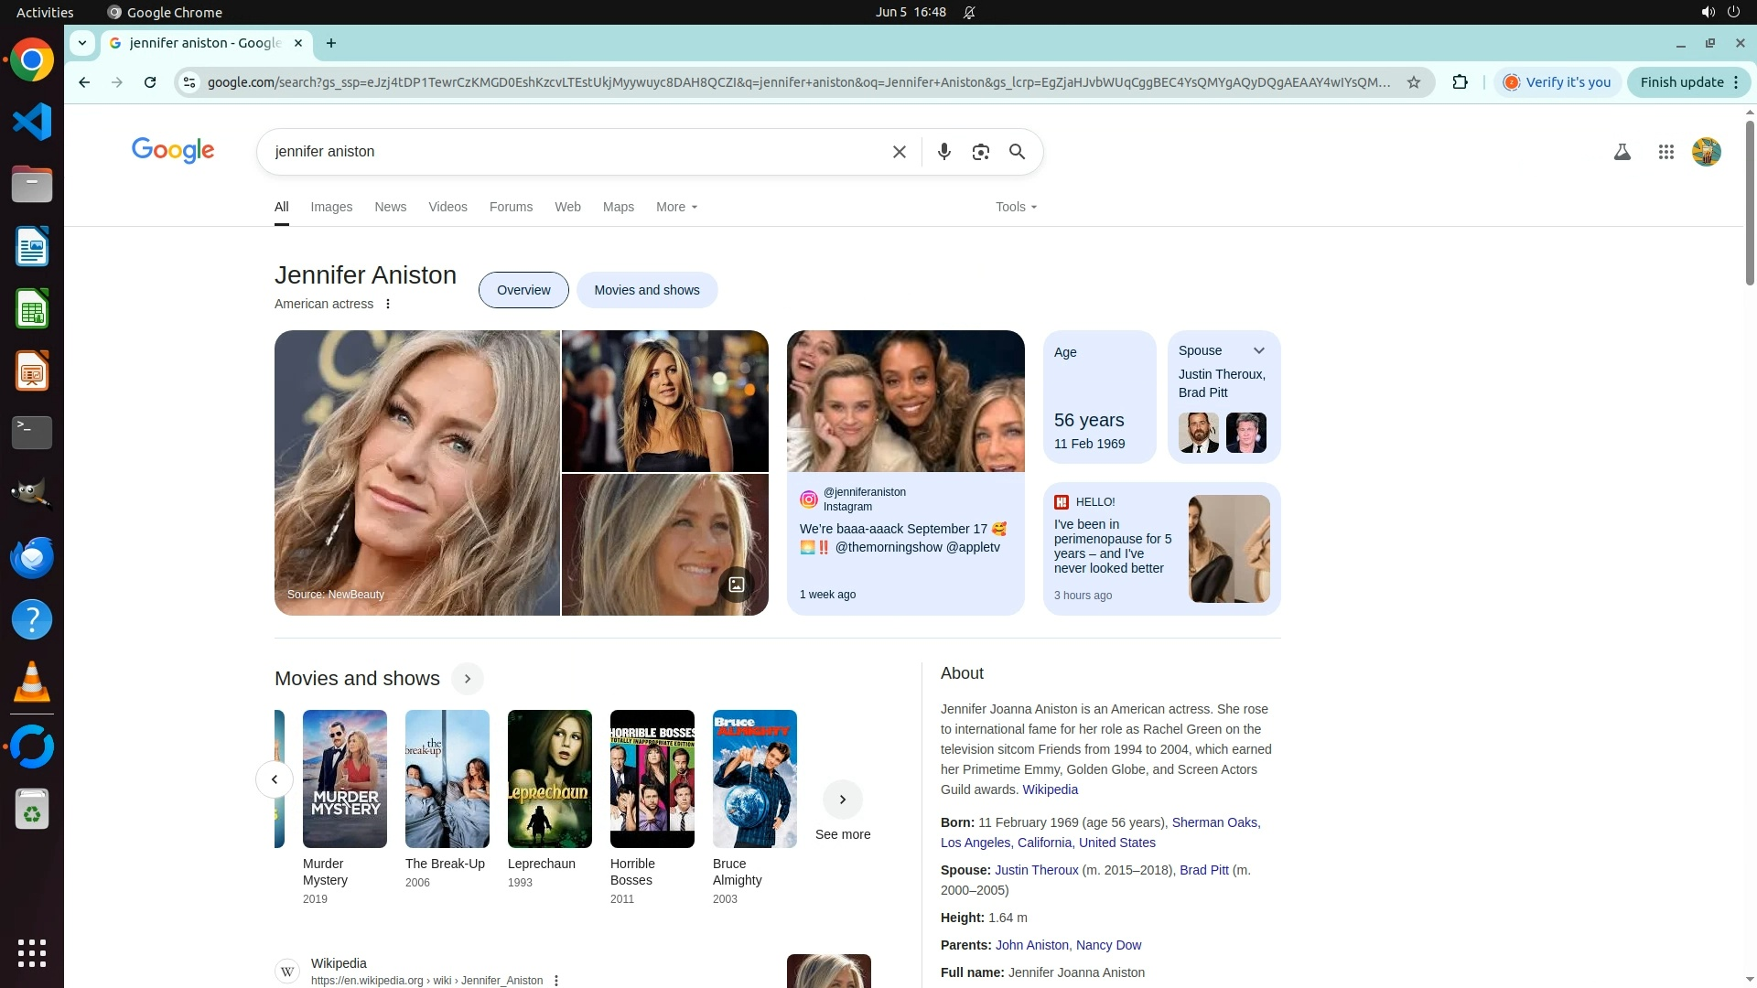Open Chrome extensions puzzle icon
This screenshot has height=988, width=1757.
[x=1460, y=82]
